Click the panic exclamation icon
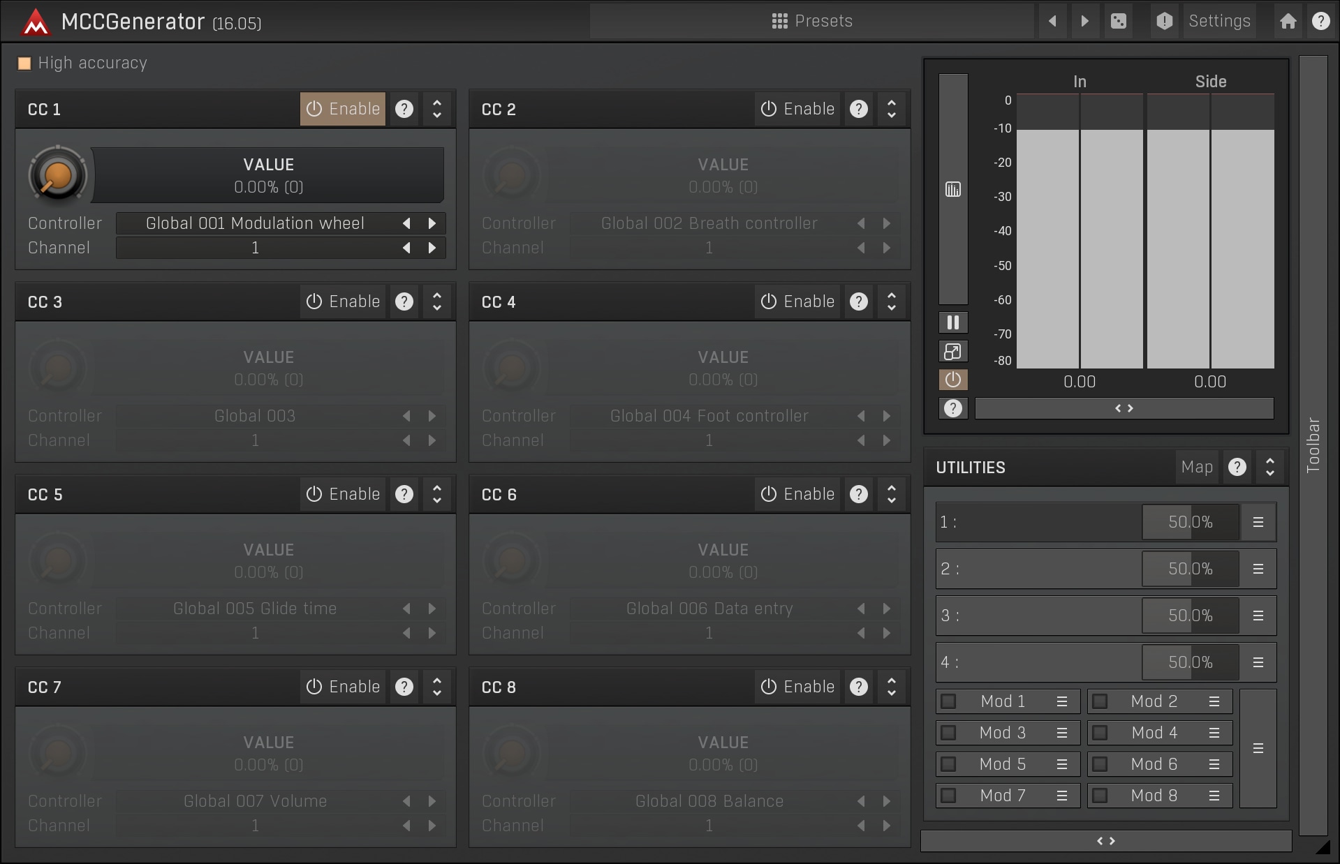Screen dimensions: 1340x864 click(x=1164, y=21)
